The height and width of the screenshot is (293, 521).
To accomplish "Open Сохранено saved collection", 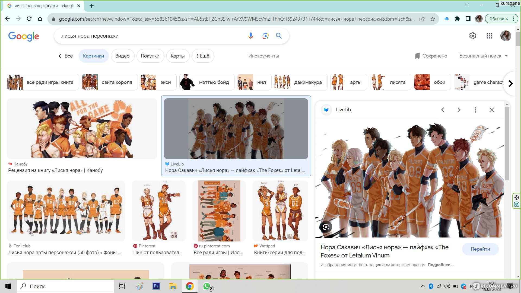I will point(431,56).
